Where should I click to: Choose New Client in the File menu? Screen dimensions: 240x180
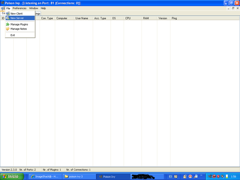click(20, 13)
